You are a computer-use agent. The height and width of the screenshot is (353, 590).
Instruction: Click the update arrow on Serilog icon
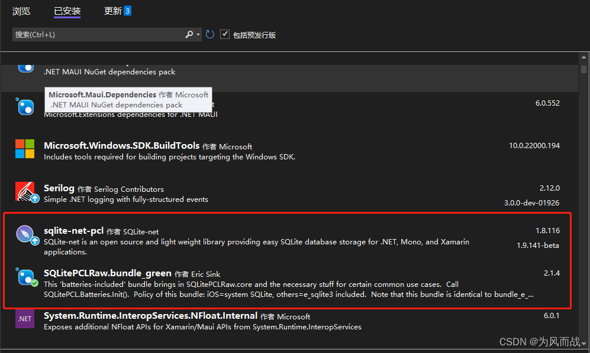pos(35,198)
